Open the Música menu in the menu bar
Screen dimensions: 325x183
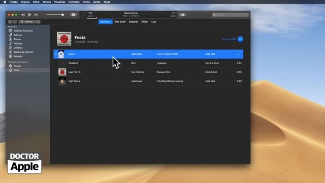tap(47, 2)
